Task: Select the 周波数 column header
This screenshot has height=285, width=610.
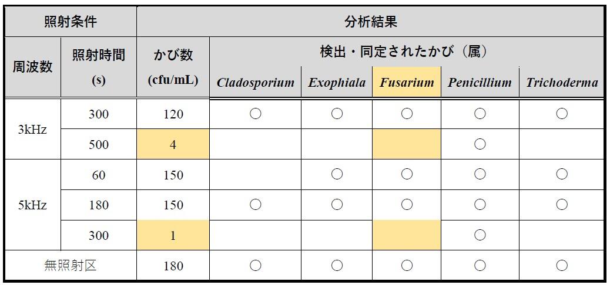Action: click(33, 67)
